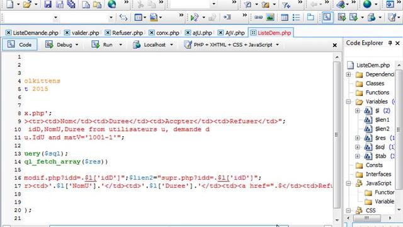Open the Run dropdown arrow

point(120,45)
